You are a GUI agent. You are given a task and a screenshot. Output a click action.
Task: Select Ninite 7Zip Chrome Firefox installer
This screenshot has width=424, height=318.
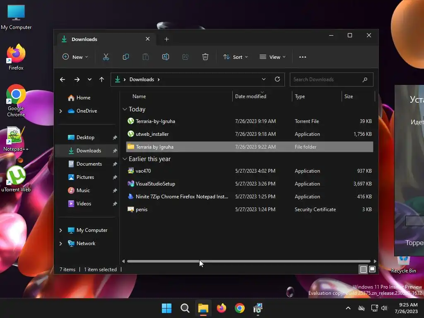tap(250, 197)
